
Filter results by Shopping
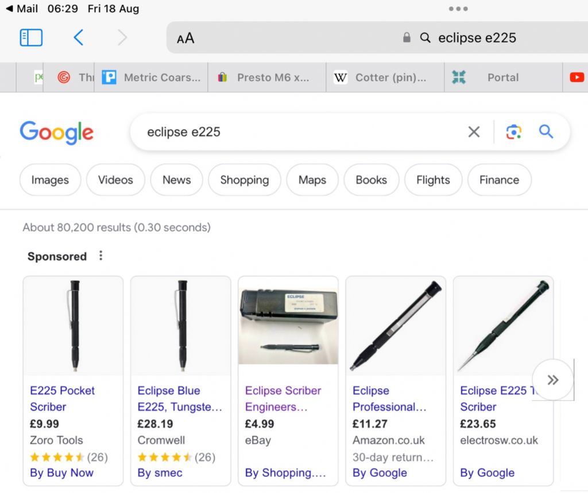click(245, 179)
